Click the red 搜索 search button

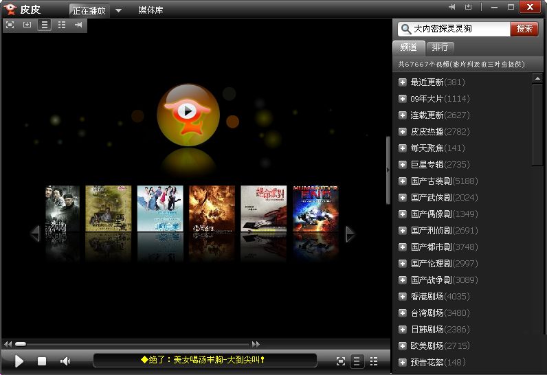tap(524, 29)
